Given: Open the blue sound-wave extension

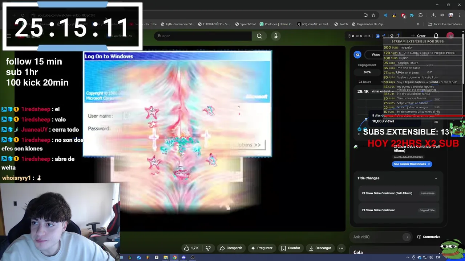Looking at the screenshot, I should pos(385,15).
